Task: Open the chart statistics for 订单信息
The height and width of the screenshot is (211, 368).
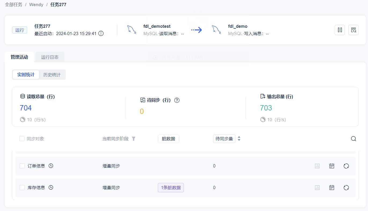Action: coord(317,166)
